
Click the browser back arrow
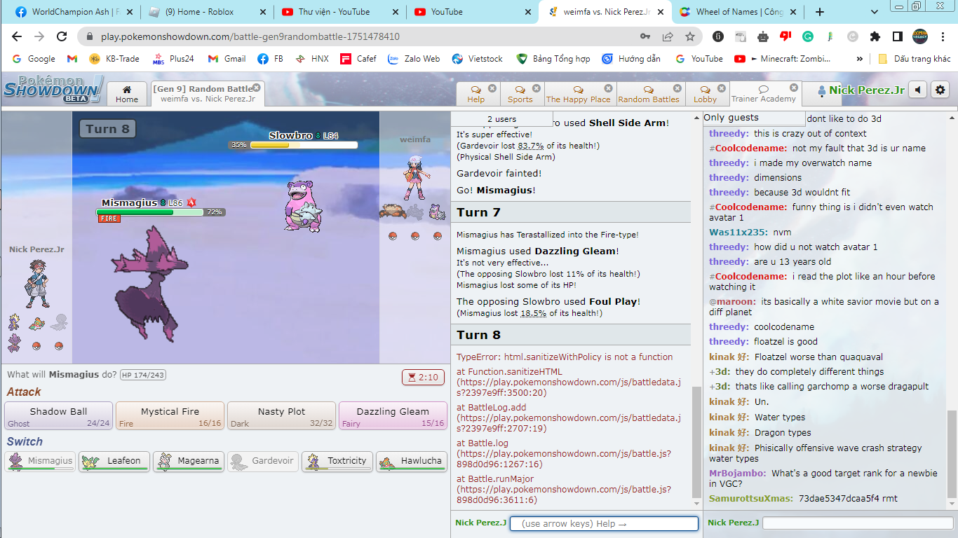(17, 36)
